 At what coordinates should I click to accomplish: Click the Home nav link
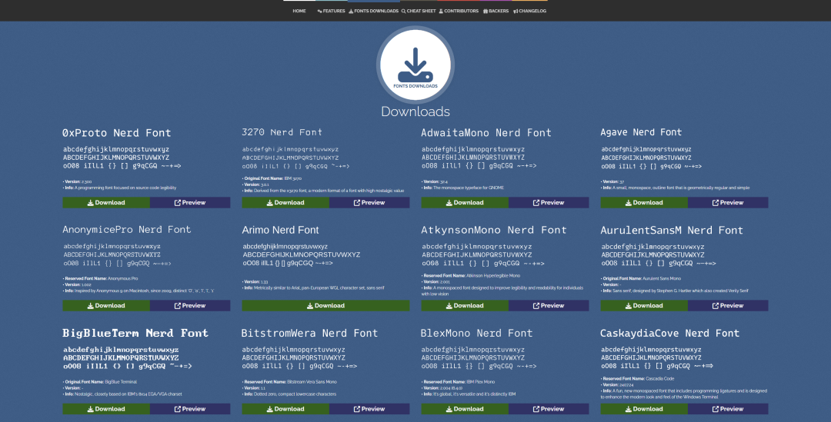click(299, 11)
